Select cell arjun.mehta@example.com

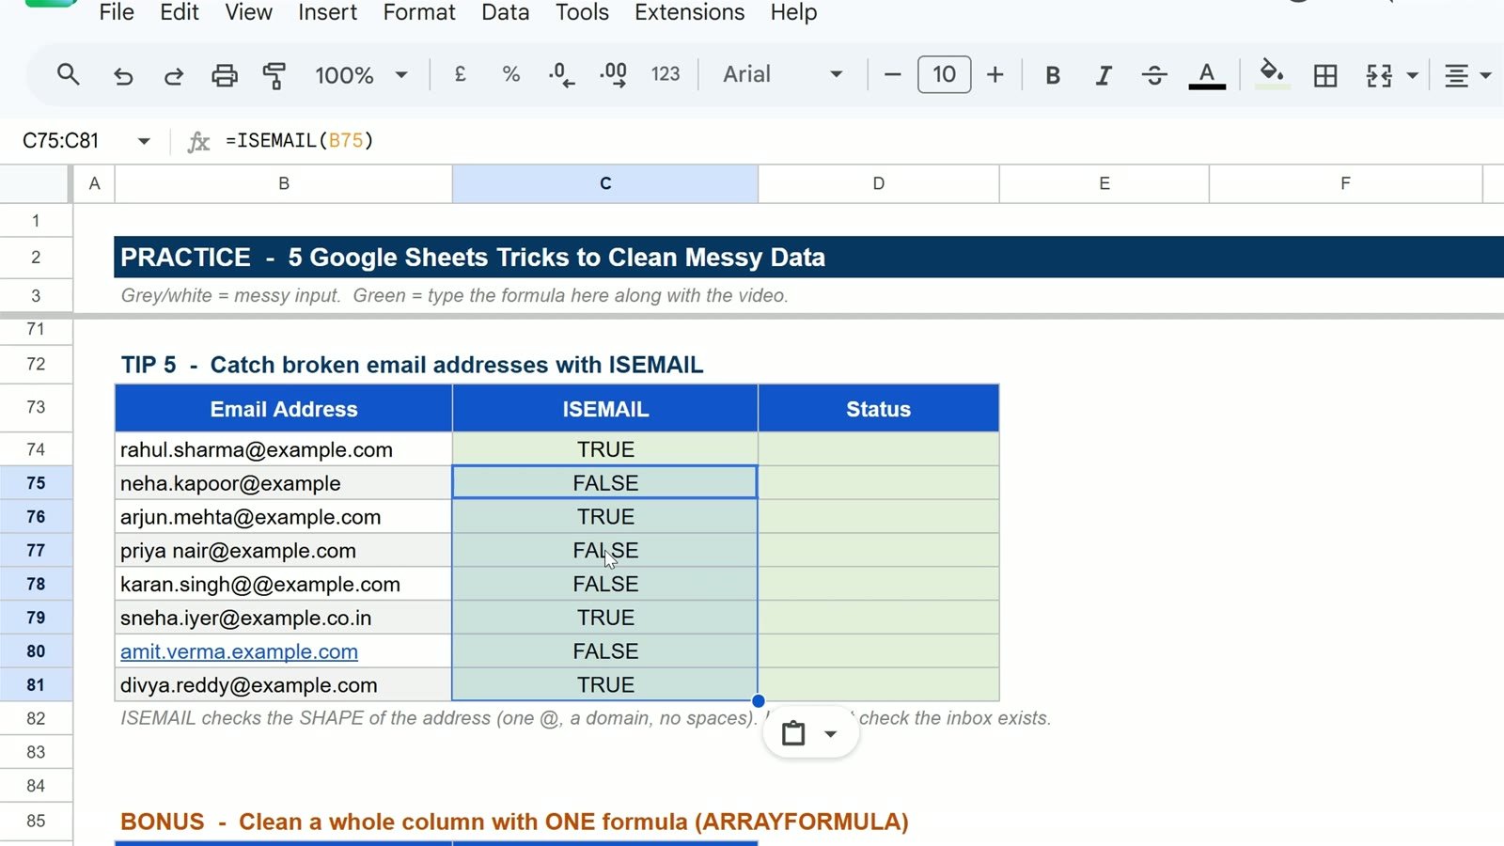point(284,517)
